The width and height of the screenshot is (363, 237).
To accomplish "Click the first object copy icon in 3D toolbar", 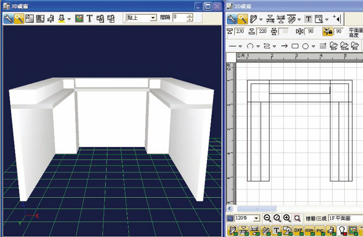I will click(x=100, y=19).
